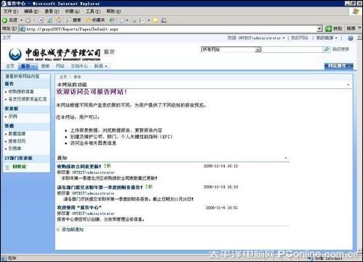Open 示例 under 仪表板 in sidebar
Screen dimensions: 363x262
13,117
